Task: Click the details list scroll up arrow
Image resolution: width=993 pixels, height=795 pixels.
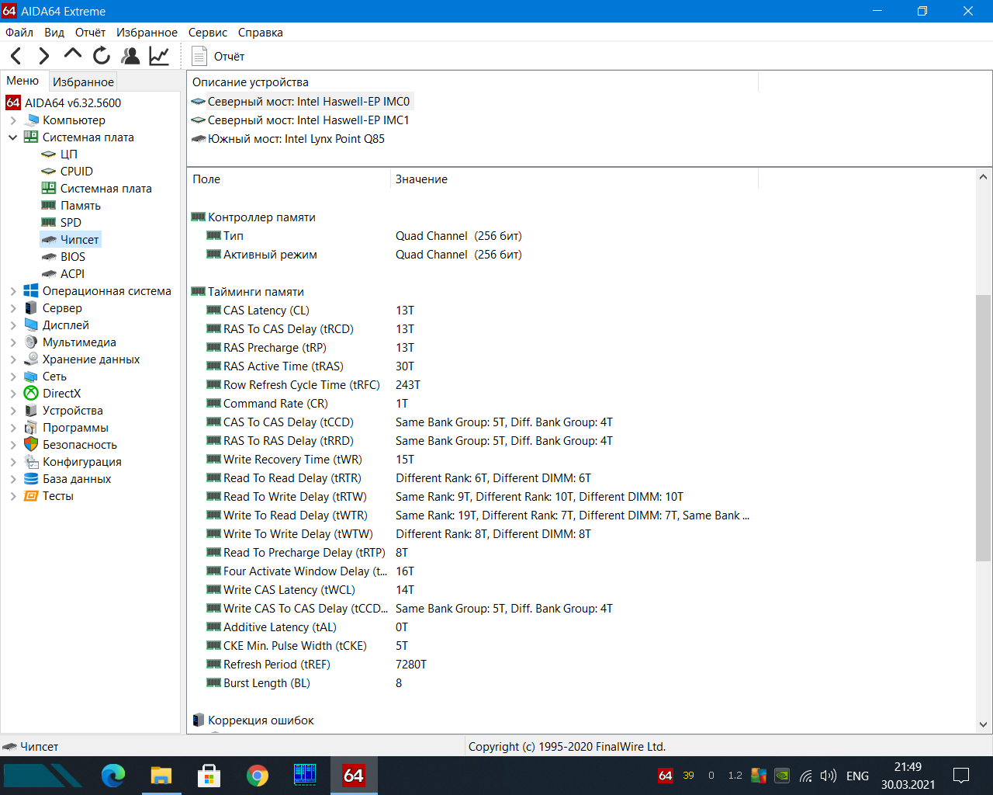Action: coord(984,177)
